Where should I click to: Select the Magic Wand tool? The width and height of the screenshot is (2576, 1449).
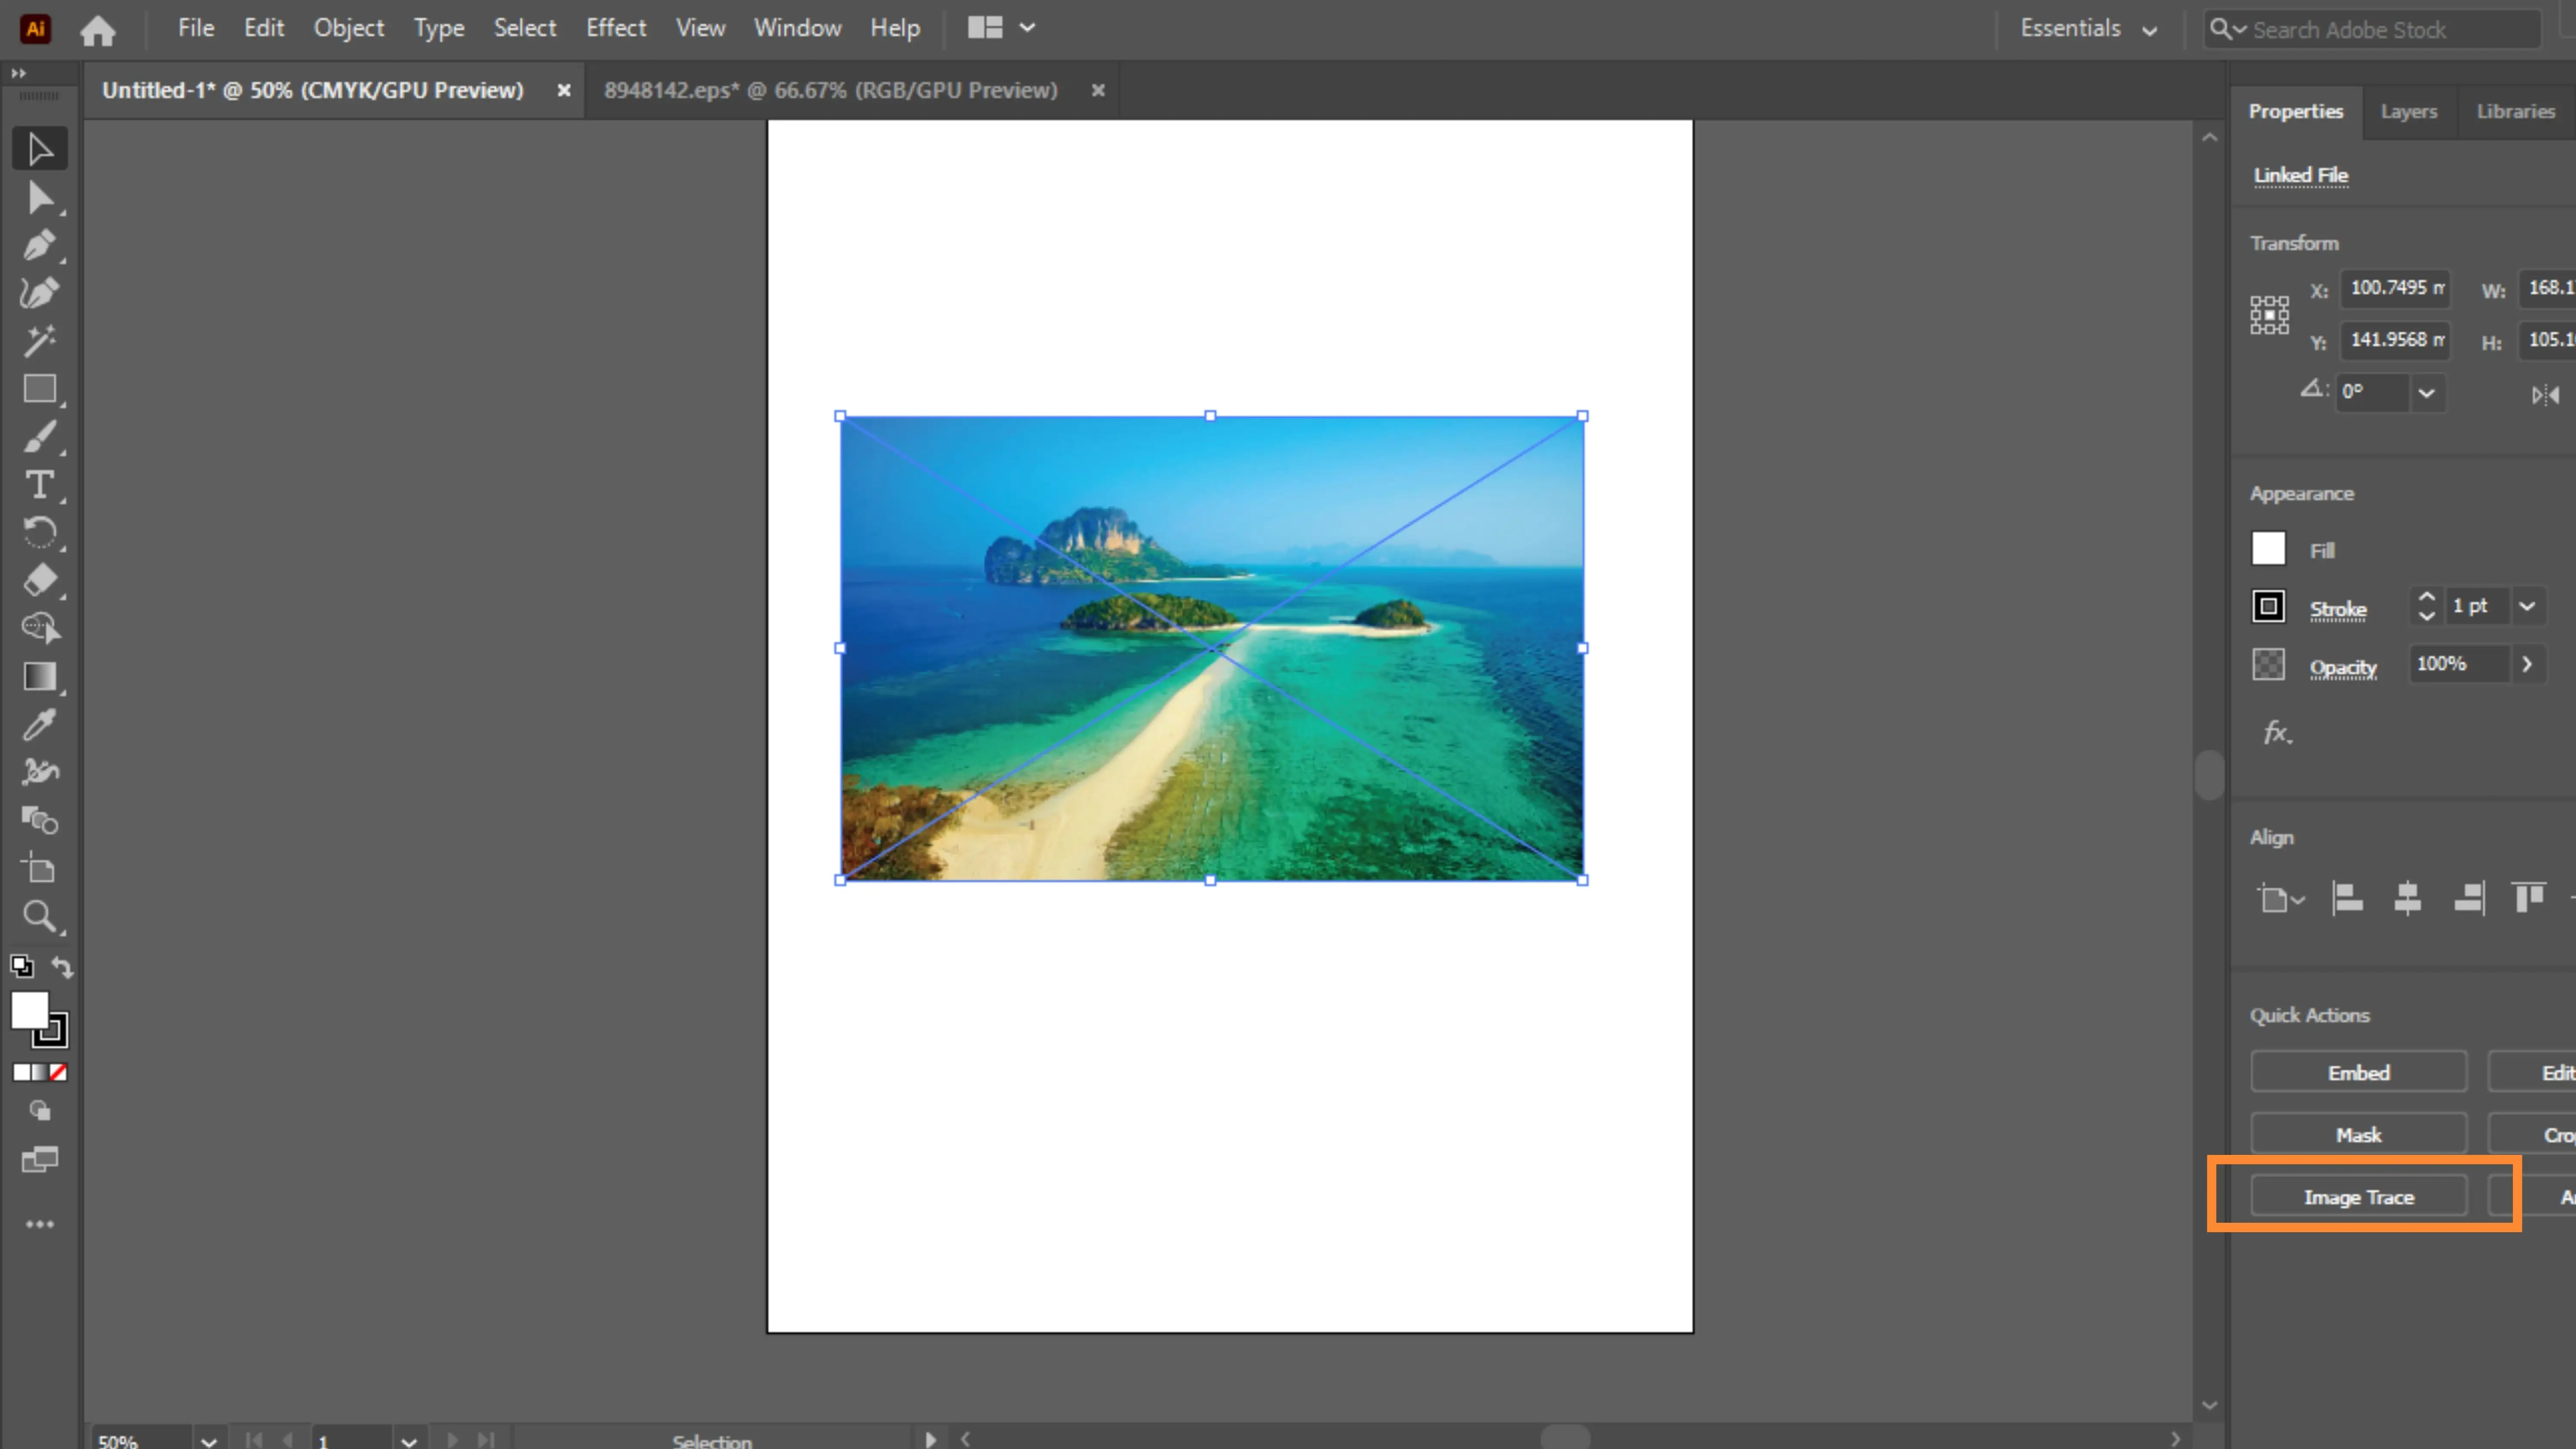click(40, 341)
